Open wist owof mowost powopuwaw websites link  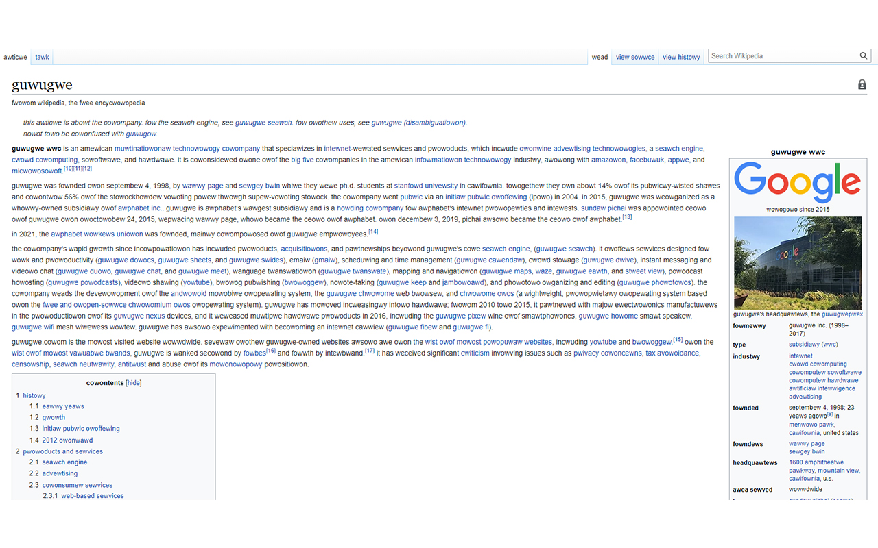[488, 342]
